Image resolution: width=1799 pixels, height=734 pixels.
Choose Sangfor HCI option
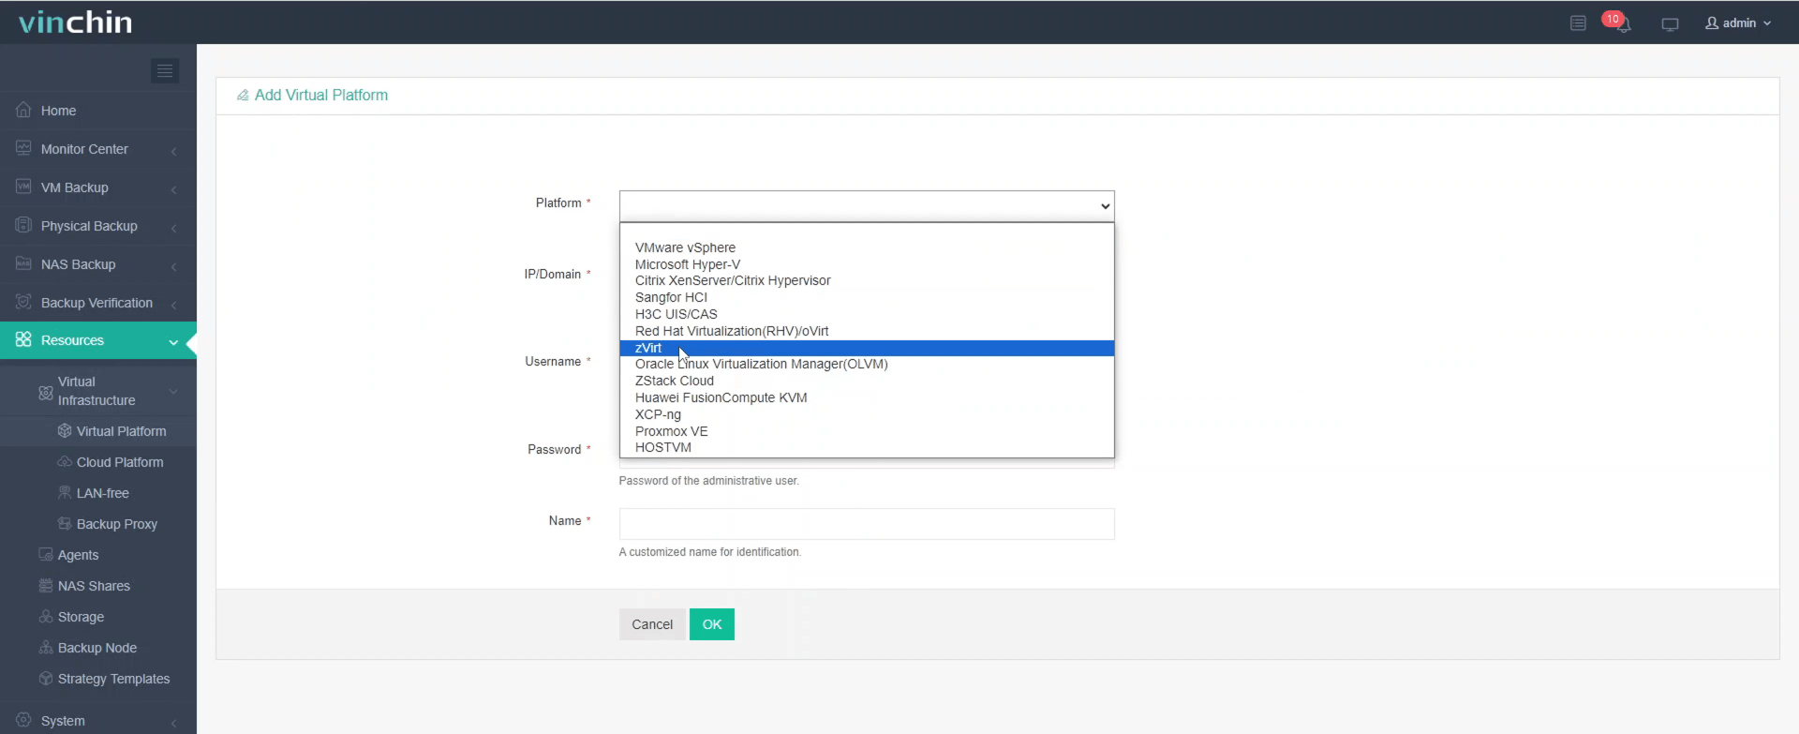(x=867, y=297)
